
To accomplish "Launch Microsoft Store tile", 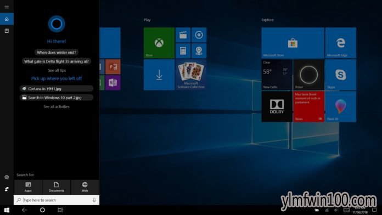I will click(x=293, y=43).
